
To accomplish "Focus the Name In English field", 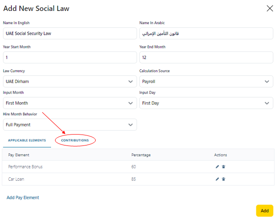I will 70,34.
